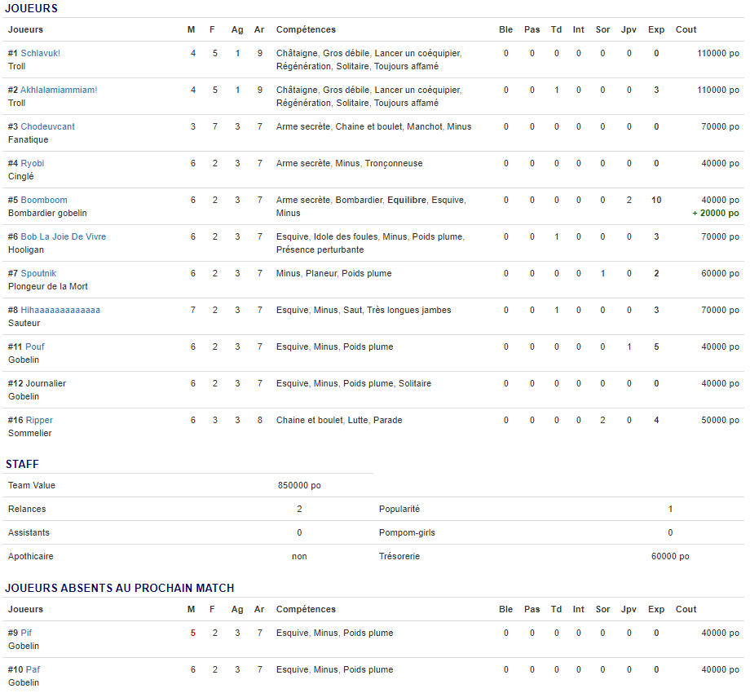
Task: Click Exp header in top players table
Action: (656, 29)
